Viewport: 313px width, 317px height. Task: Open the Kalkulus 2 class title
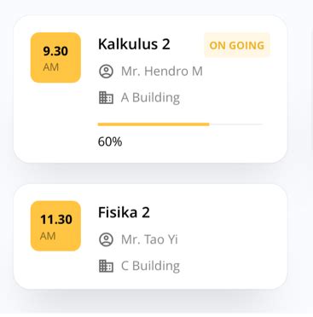(134, 44)
